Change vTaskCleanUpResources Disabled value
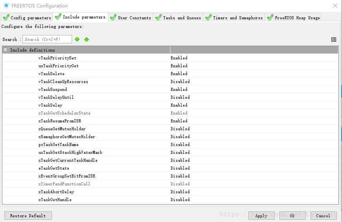This screenshot has height=222, width=342. point(254,81)
